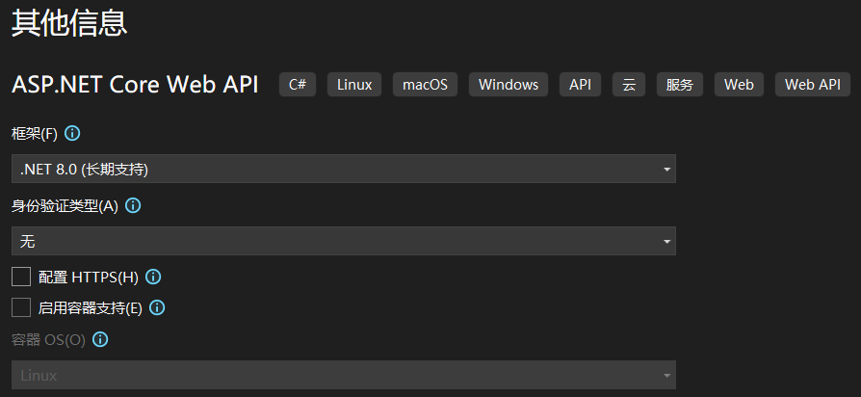Click the 身份验证类型(A) label

65,206
